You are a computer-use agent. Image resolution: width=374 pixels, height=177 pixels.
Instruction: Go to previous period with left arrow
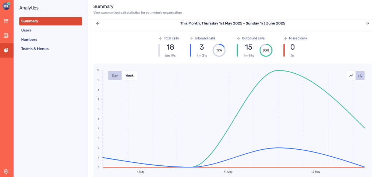click(x=98, y=23)
